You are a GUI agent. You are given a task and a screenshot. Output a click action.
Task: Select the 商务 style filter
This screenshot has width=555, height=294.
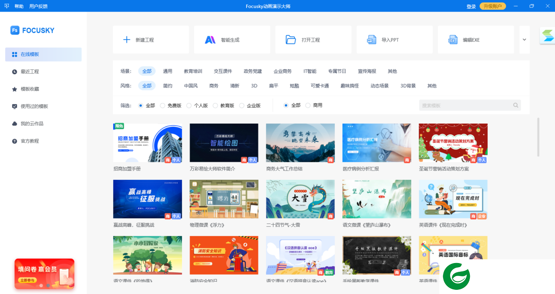click(x=214, y=86)
